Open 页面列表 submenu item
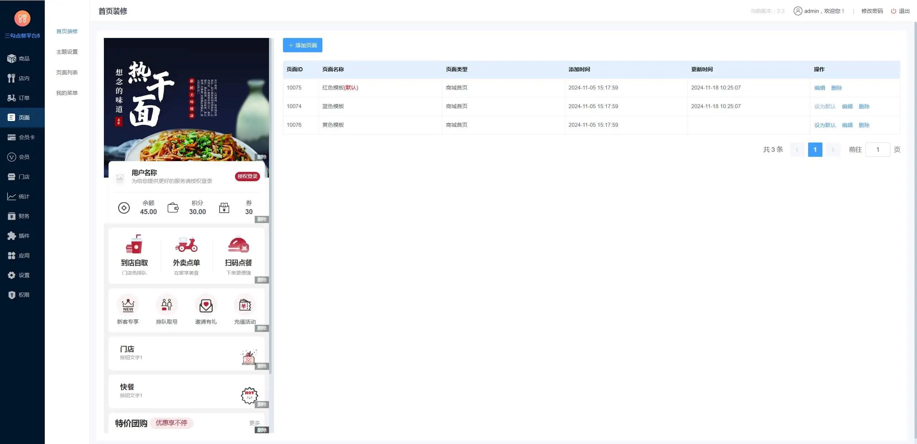917x444 pixels. [x=67, y=72]
